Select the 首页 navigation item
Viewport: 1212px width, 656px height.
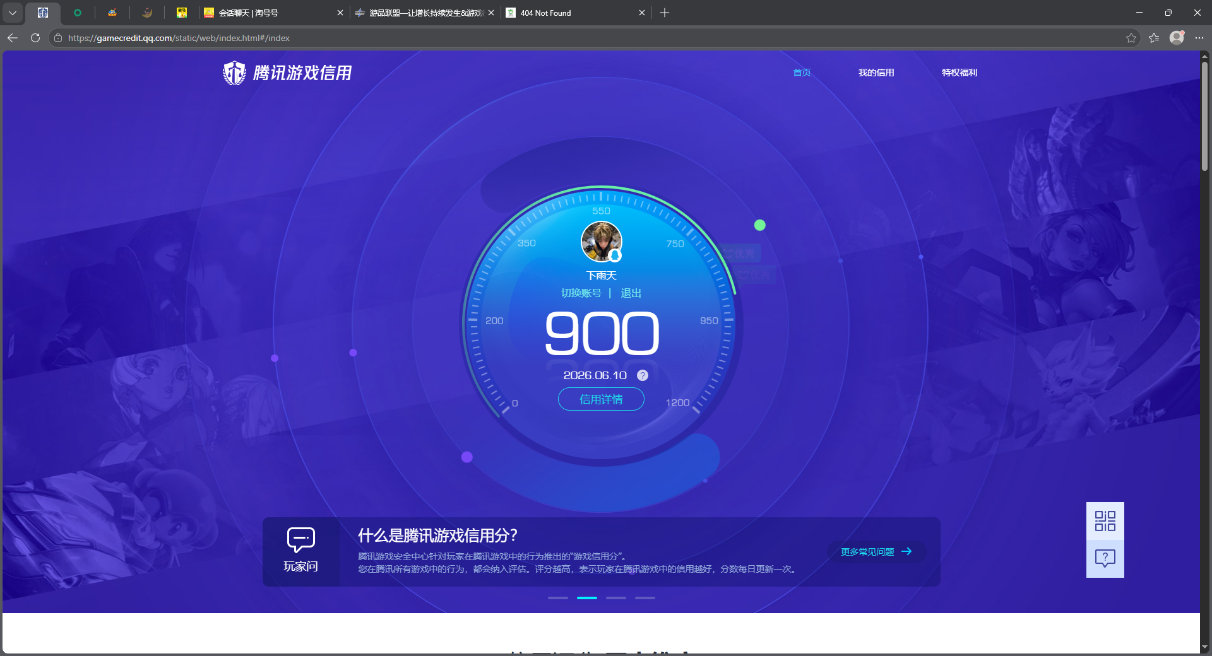pos(802,73)
